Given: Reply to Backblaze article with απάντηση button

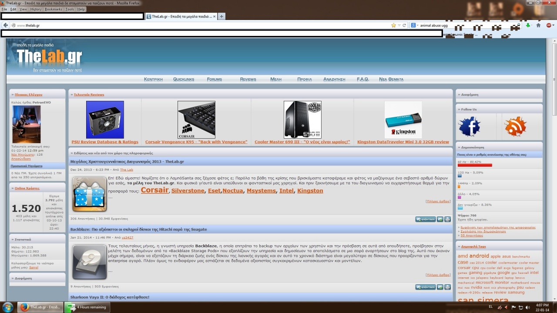Looking at the screenshot, I should pos(425,287).
